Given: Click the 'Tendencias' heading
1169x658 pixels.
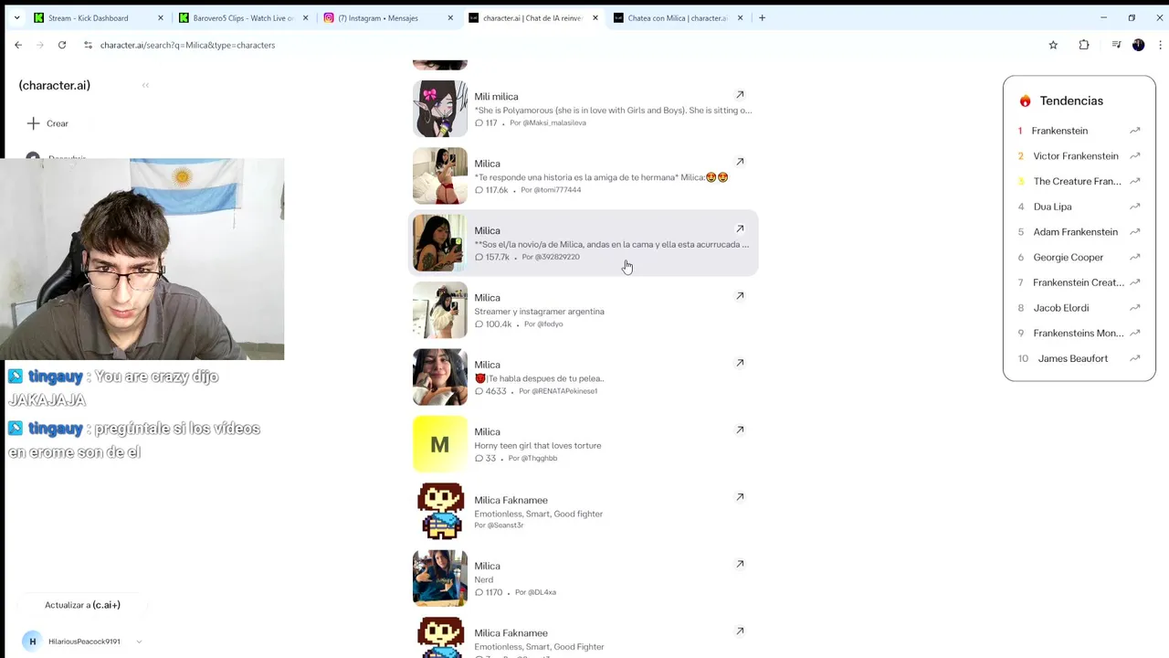Looking at the screenshot, I should click(1071, 101).
